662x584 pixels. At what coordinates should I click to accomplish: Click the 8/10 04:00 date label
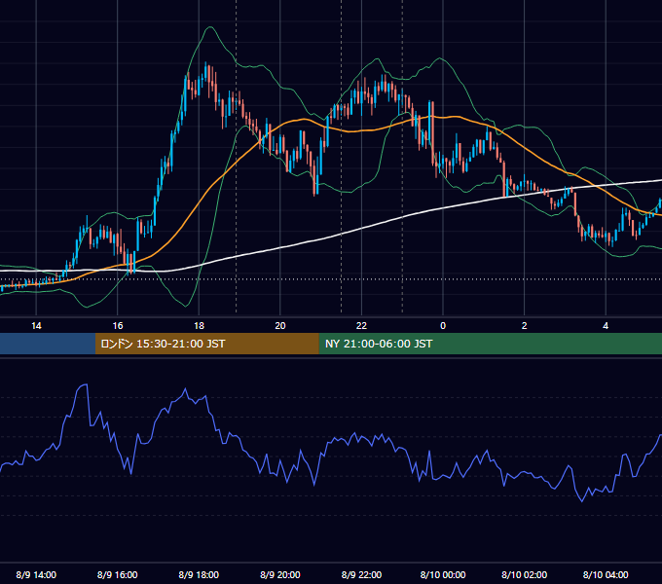coord(606,574)
